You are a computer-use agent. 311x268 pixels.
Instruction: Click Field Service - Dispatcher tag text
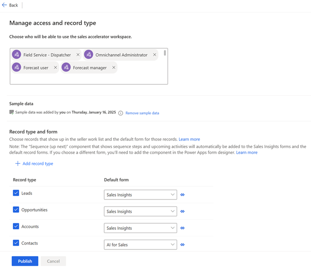[x=47, y=55]
